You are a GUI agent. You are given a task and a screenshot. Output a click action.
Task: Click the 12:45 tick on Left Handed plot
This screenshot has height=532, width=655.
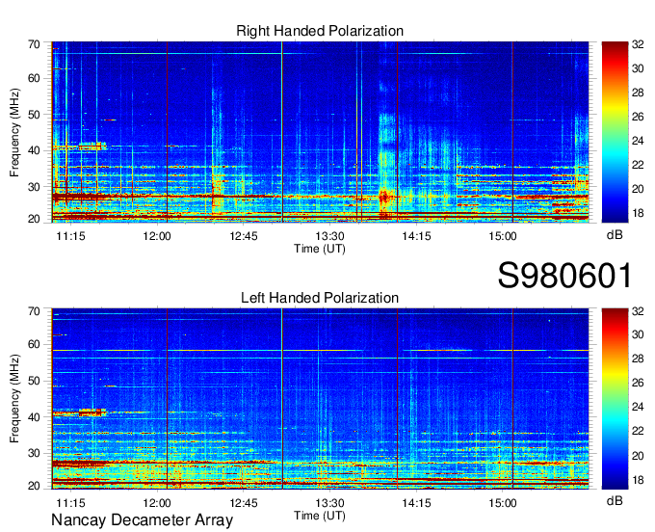pyautogui.click(x=244, y=503)
